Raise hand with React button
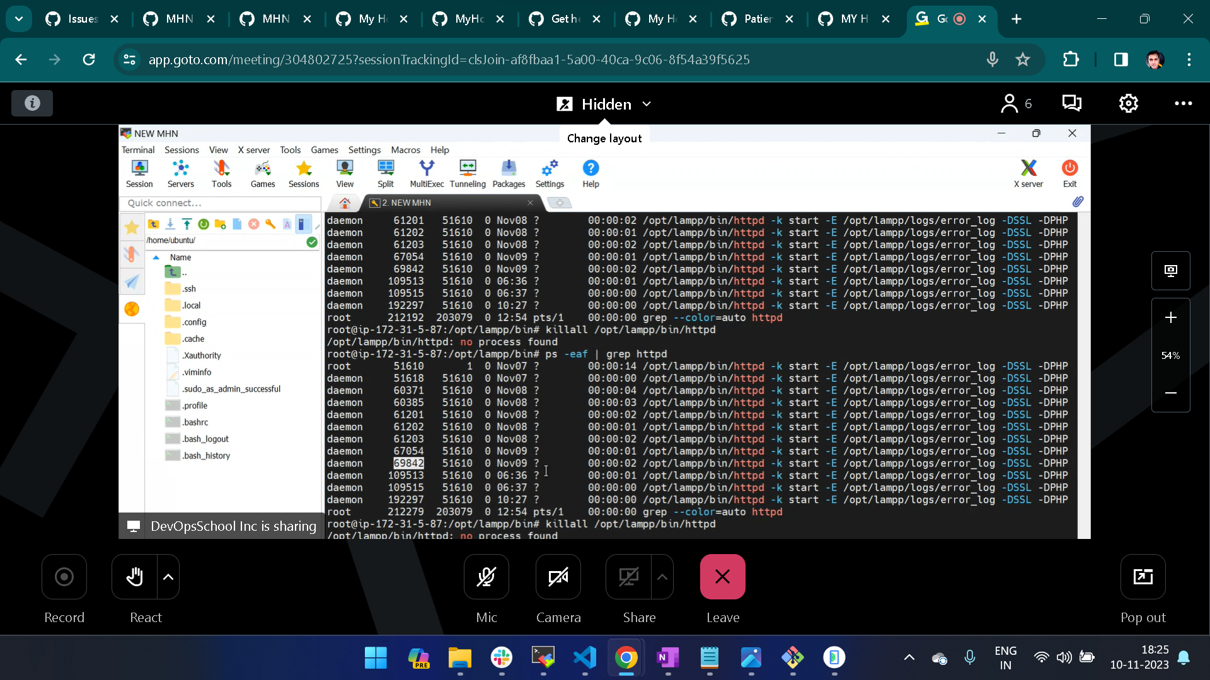 (134, 577)
